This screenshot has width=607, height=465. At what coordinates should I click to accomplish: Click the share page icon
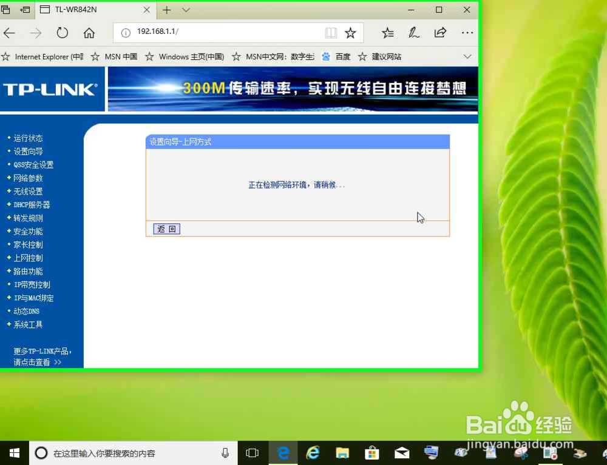(x=440, y=33)
